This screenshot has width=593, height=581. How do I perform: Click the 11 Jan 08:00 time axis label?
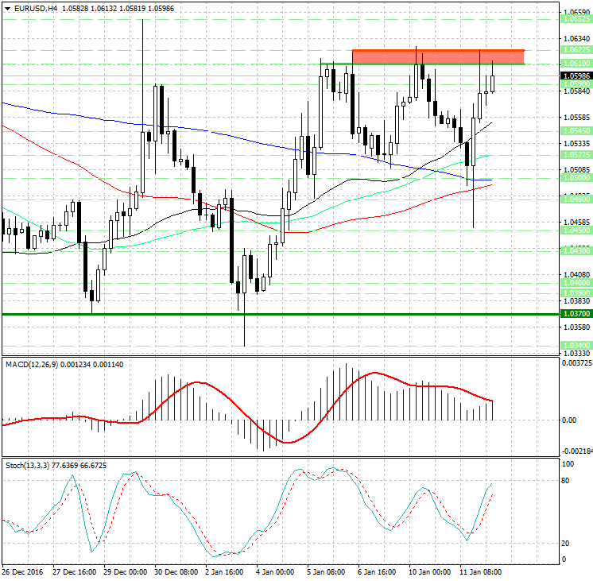click(481, 572)
